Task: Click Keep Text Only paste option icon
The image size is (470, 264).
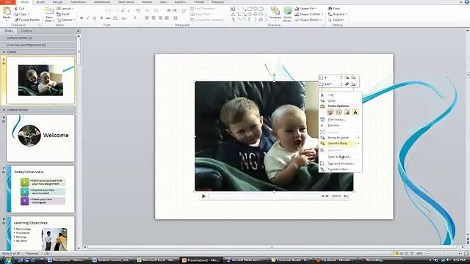Action: (x=355, y=112)
